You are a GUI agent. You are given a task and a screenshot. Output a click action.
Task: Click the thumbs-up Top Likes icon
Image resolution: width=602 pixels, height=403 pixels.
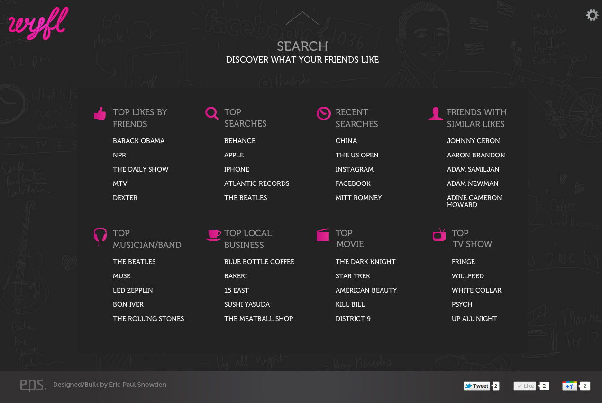tap(100, 114)
